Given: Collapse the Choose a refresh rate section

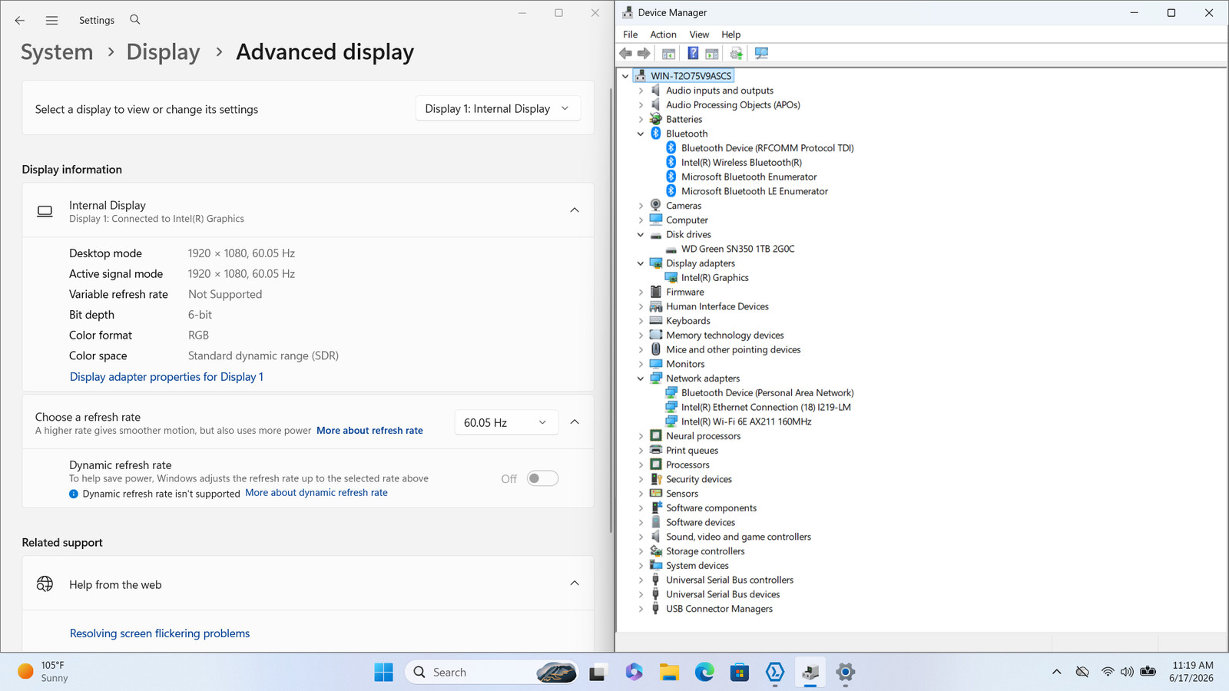Looking at the screenshot, I should 575,422.
